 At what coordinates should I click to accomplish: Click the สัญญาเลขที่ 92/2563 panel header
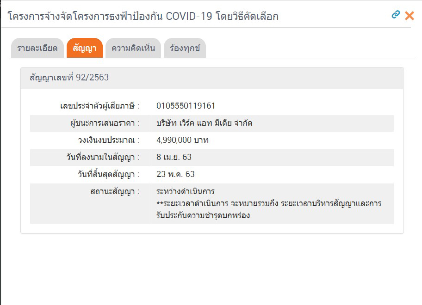[69, 78]
